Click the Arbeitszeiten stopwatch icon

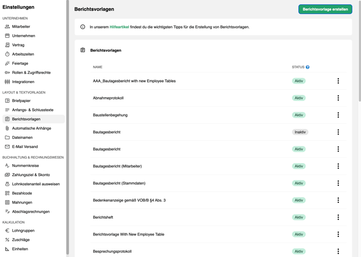point(8,54)
